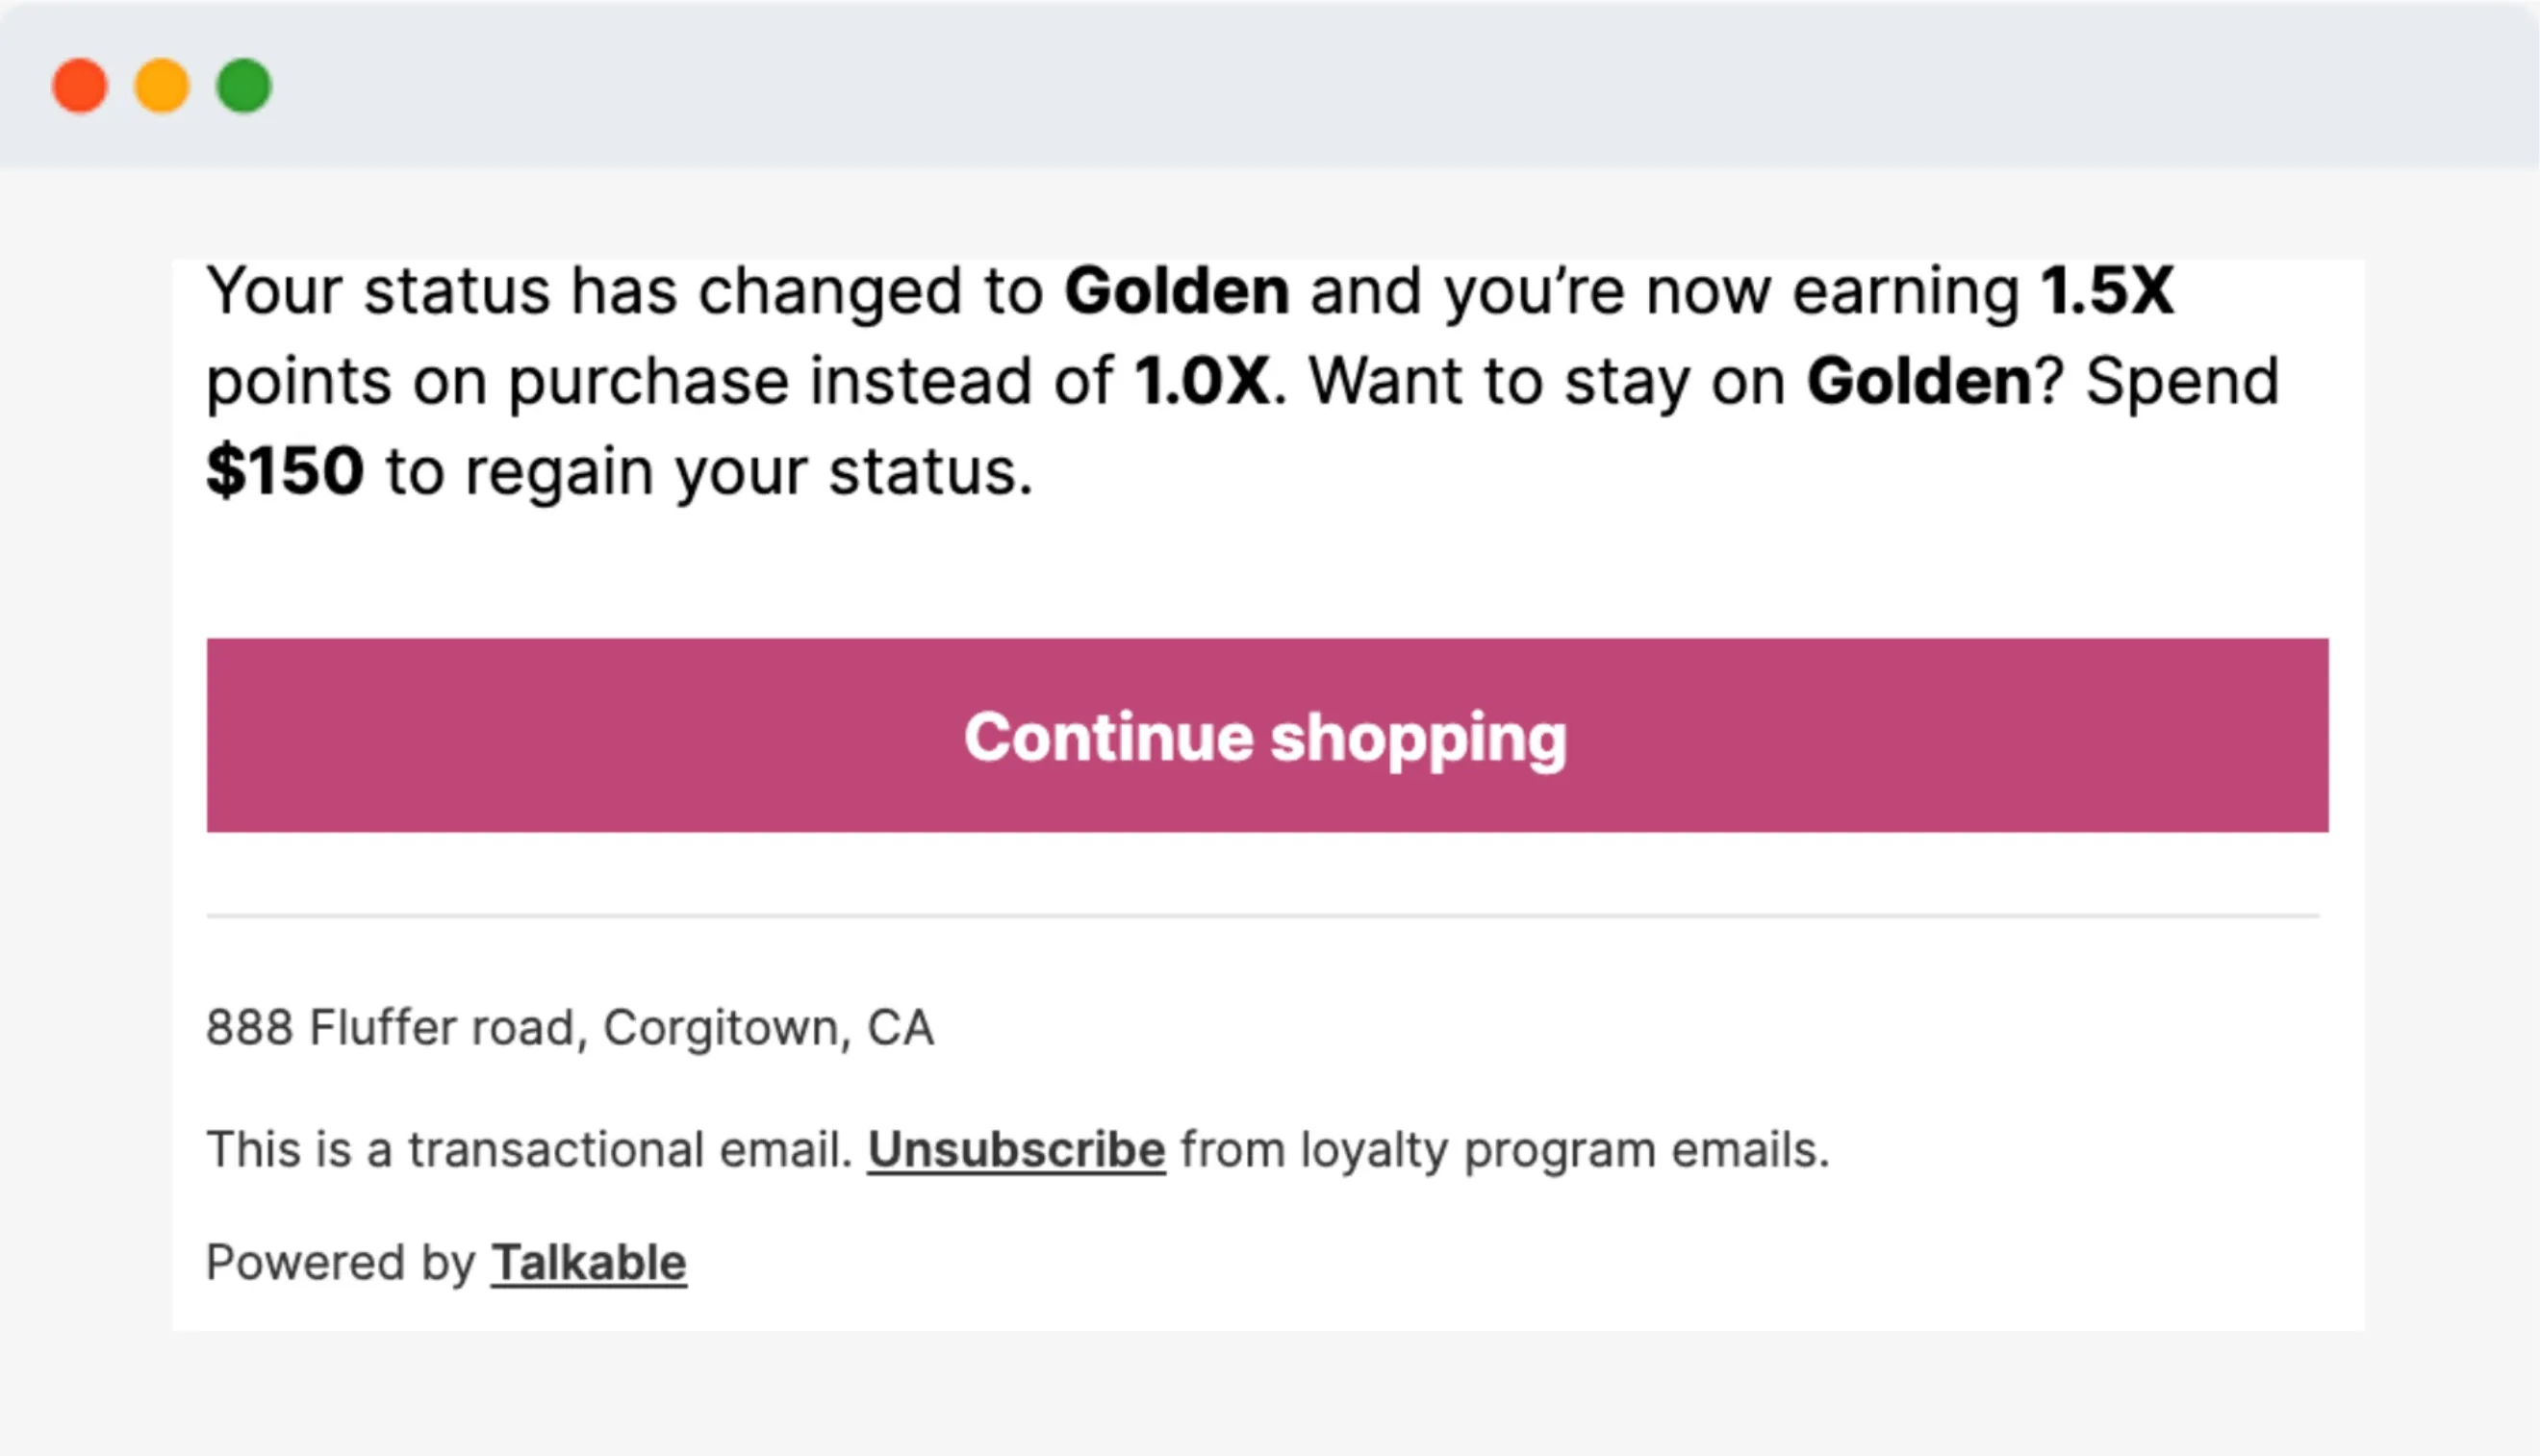The height and width of the screenshot is (1456, 2540).
Task: Click the horizontal divider above the address
Action: pyautogui.click(x=1262, y=915)
